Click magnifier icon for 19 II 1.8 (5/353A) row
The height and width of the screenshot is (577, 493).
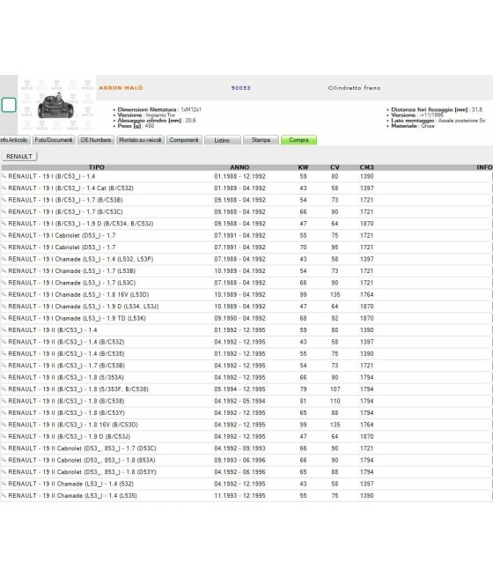(x=4, y=377)
